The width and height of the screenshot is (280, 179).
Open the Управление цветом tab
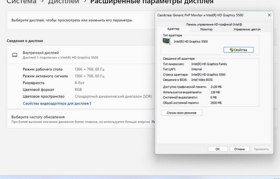(x=247, y=29)
